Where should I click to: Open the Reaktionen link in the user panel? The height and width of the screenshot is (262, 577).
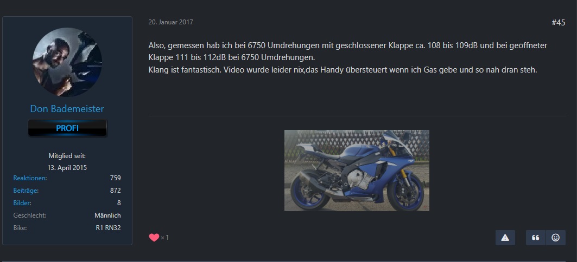point(30,178)
